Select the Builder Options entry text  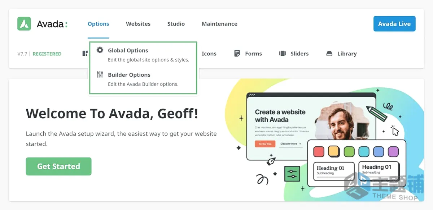tap(129, 75)
